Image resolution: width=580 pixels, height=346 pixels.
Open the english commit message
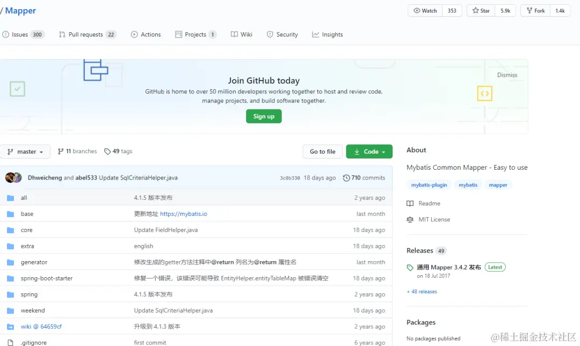tap(143, 246)
